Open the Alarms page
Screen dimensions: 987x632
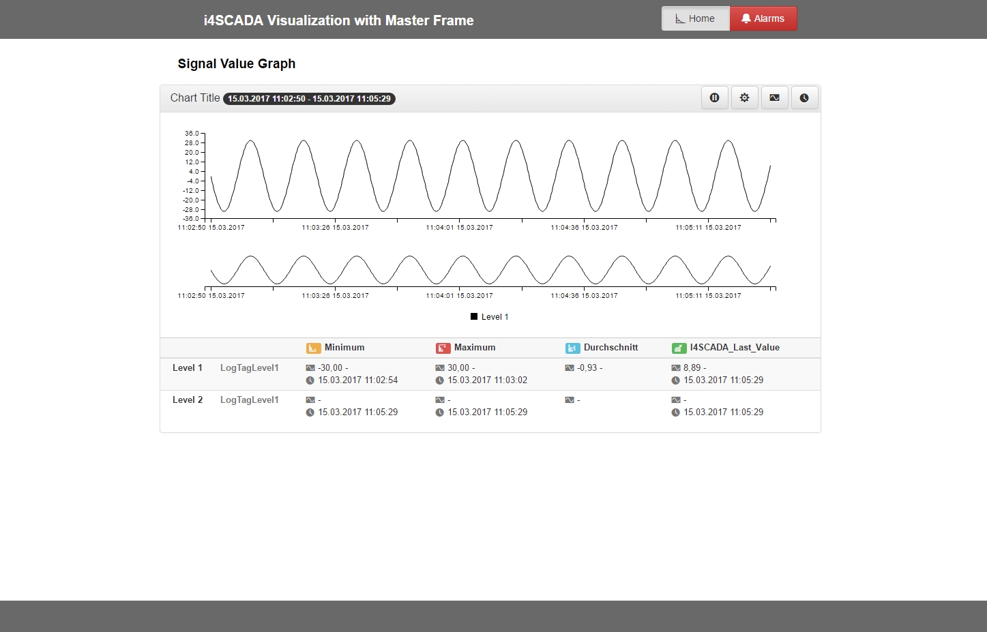point(763,18)
